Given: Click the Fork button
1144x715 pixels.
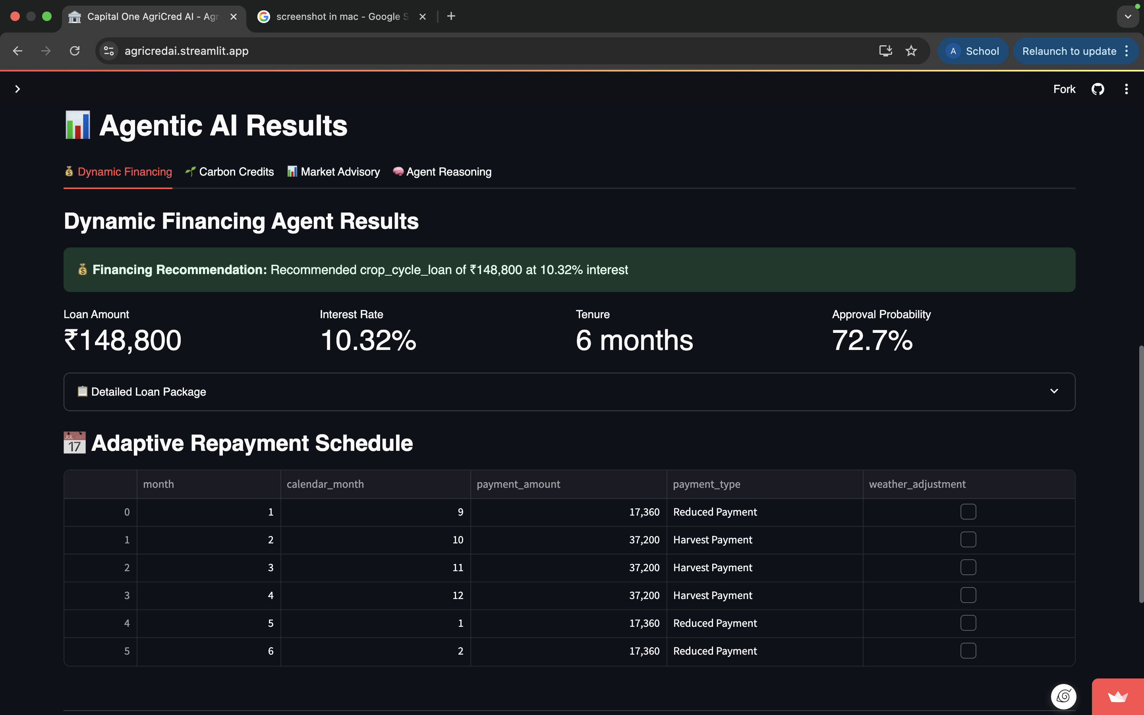Looking at the screenshot, I should click(x=1064, y=89).
